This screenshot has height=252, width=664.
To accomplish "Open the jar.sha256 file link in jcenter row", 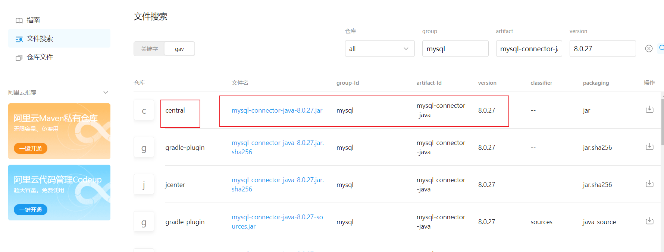I will [278, 185].
